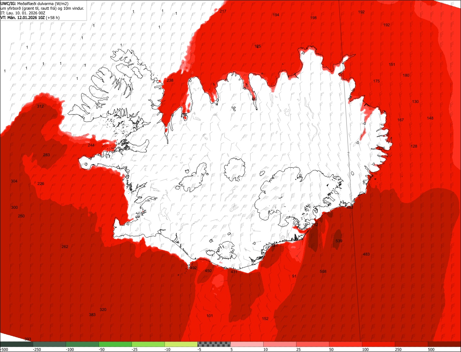This screenshot has height=352, width=461.
Task: Click the map value 66 in the northern fjord
Action: coord(254,99)
